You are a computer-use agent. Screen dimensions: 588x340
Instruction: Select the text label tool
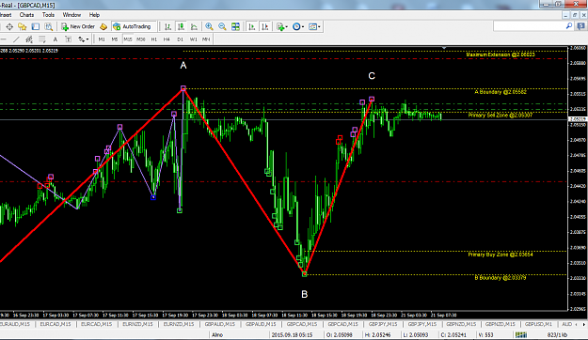(68, 39)
